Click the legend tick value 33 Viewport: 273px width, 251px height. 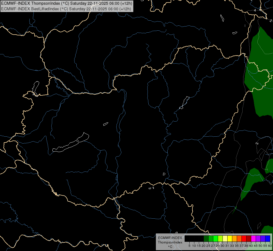pos(232,246)
